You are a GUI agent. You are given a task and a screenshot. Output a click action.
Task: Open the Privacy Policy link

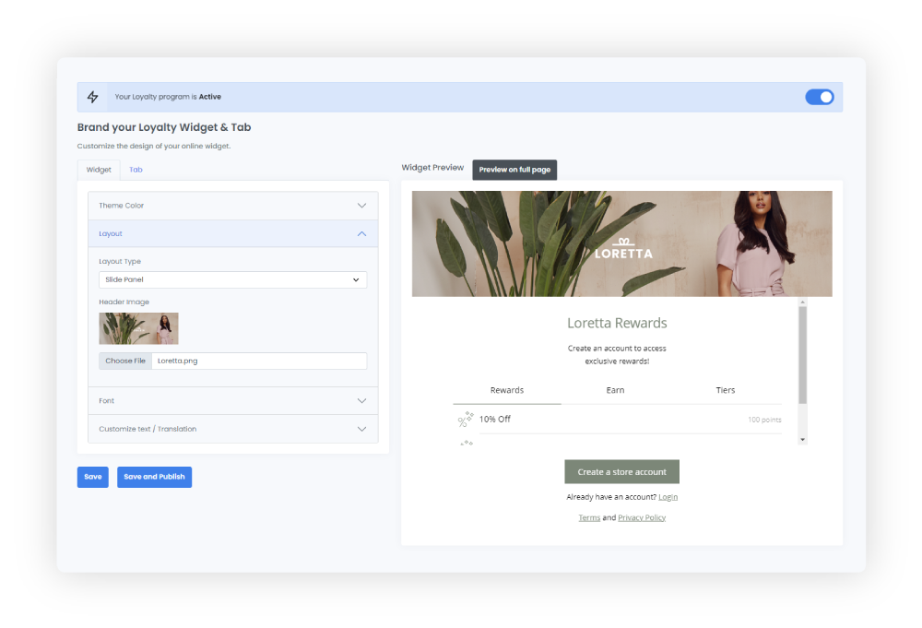pyautogui.click(x=642, y=518)
